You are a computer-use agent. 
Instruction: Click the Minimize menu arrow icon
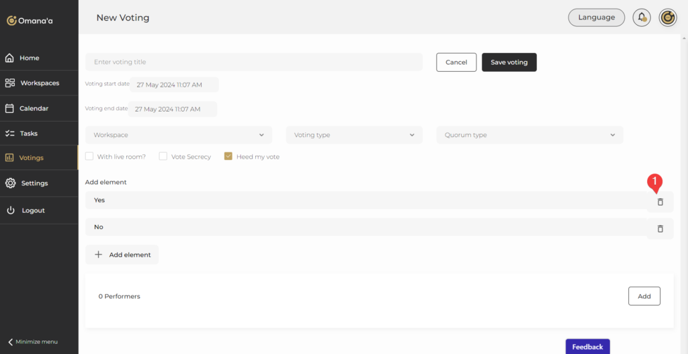point(11,341)
